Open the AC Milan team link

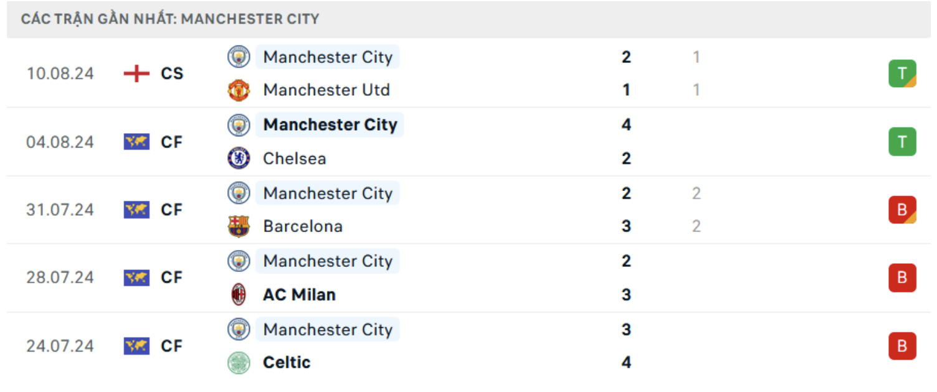pos(299,294)
